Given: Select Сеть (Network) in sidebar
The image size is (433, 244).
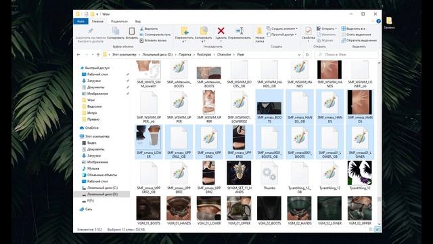Looking at the screenshot, I should tap(89, 209).
